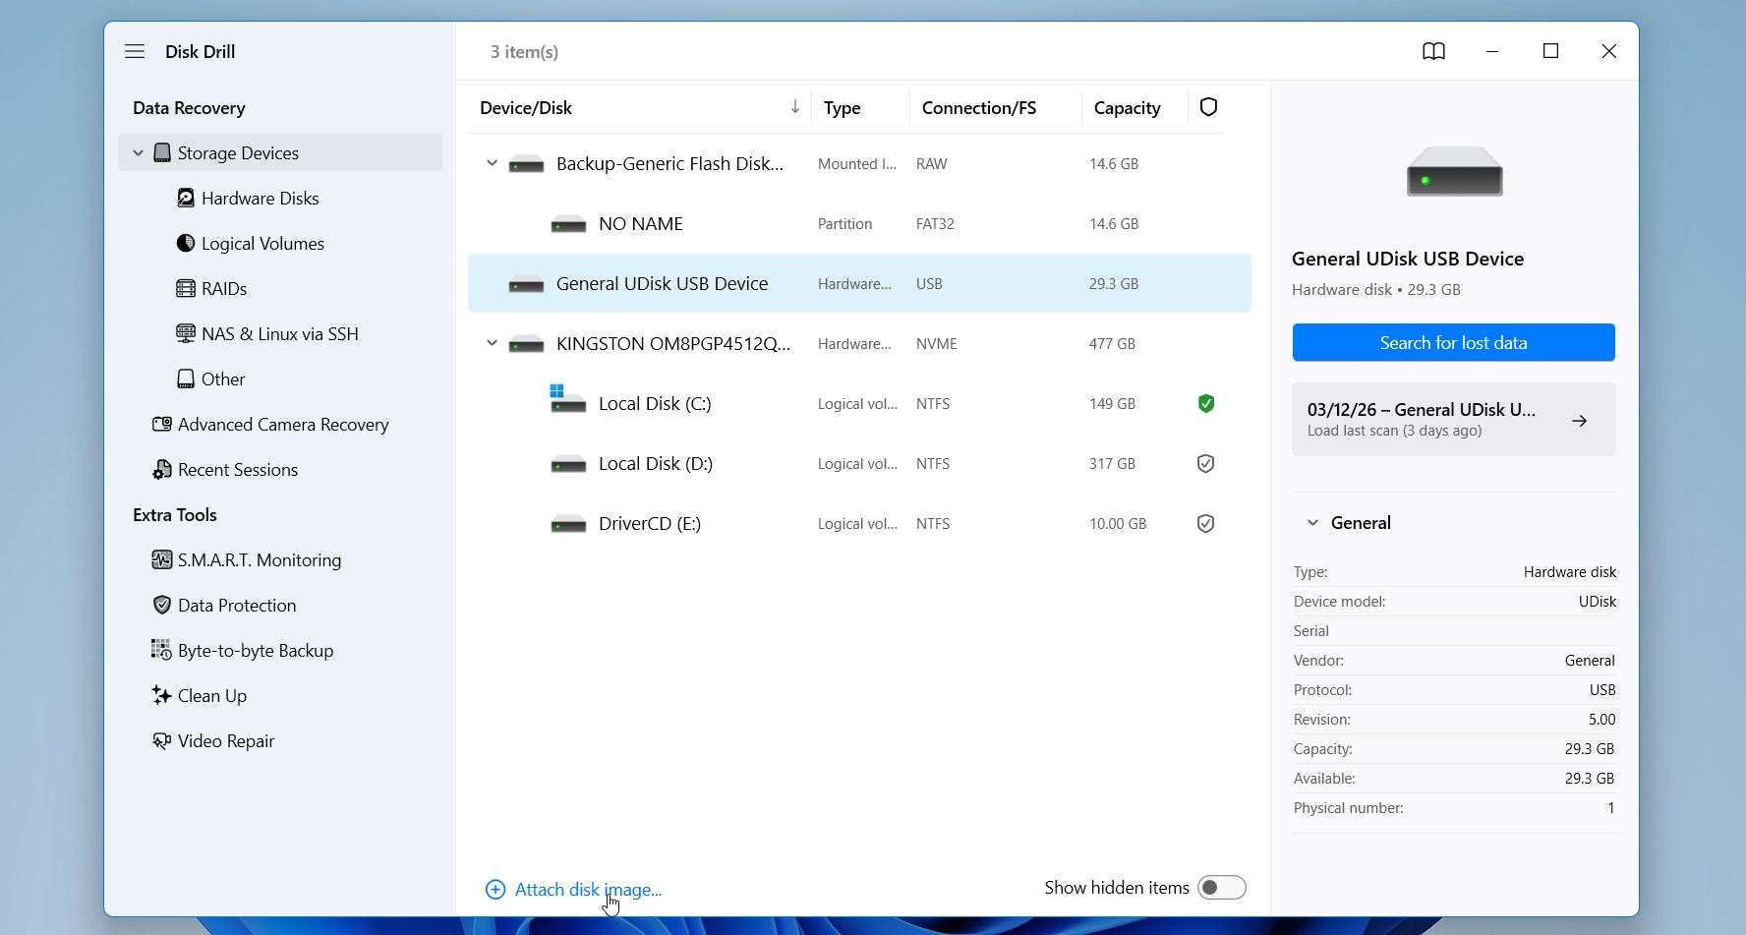Launch the Video Repair tool
This screenshot has height=935, width=1746.
click(225, 741)
